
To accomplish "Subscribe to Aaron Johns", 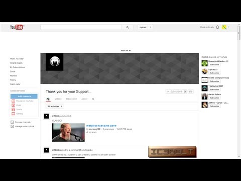I will [214, 98].
